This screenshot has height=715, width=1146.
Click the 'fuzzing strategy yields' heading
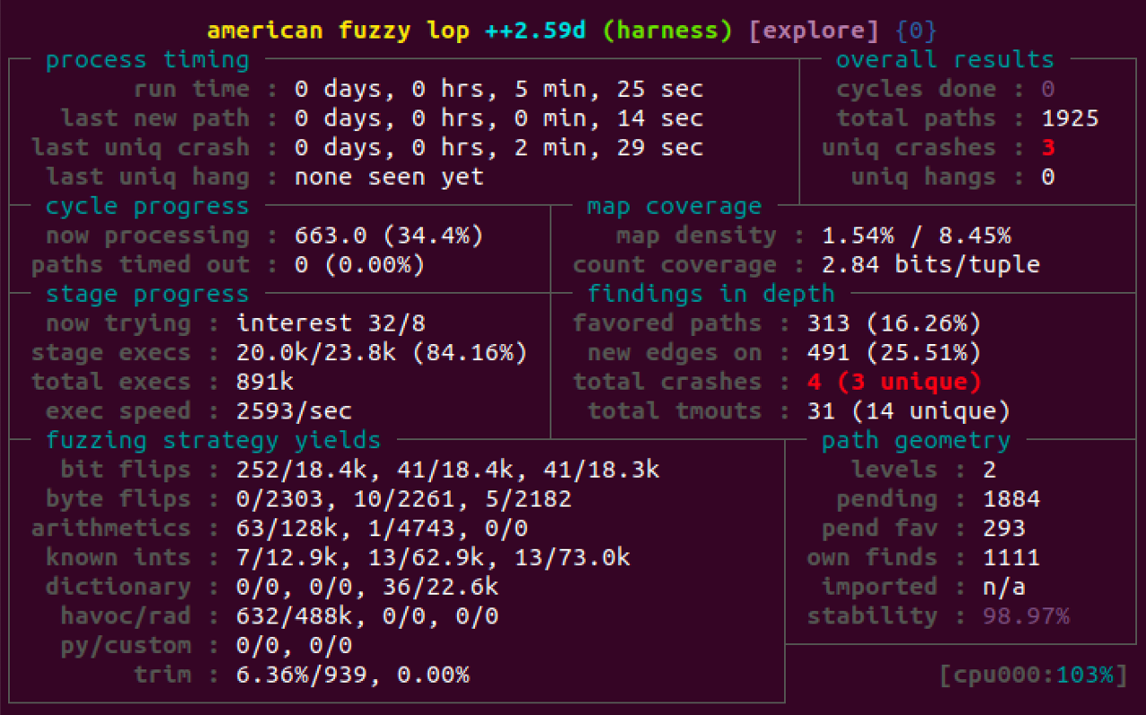213,440
